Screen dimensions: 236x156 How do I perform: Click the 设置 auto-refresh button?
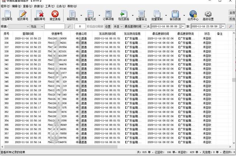(108, 26)
